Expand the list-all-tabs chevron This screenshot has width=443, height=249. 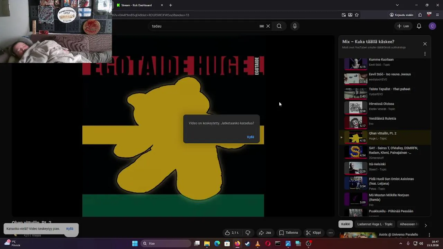point(397,5)
